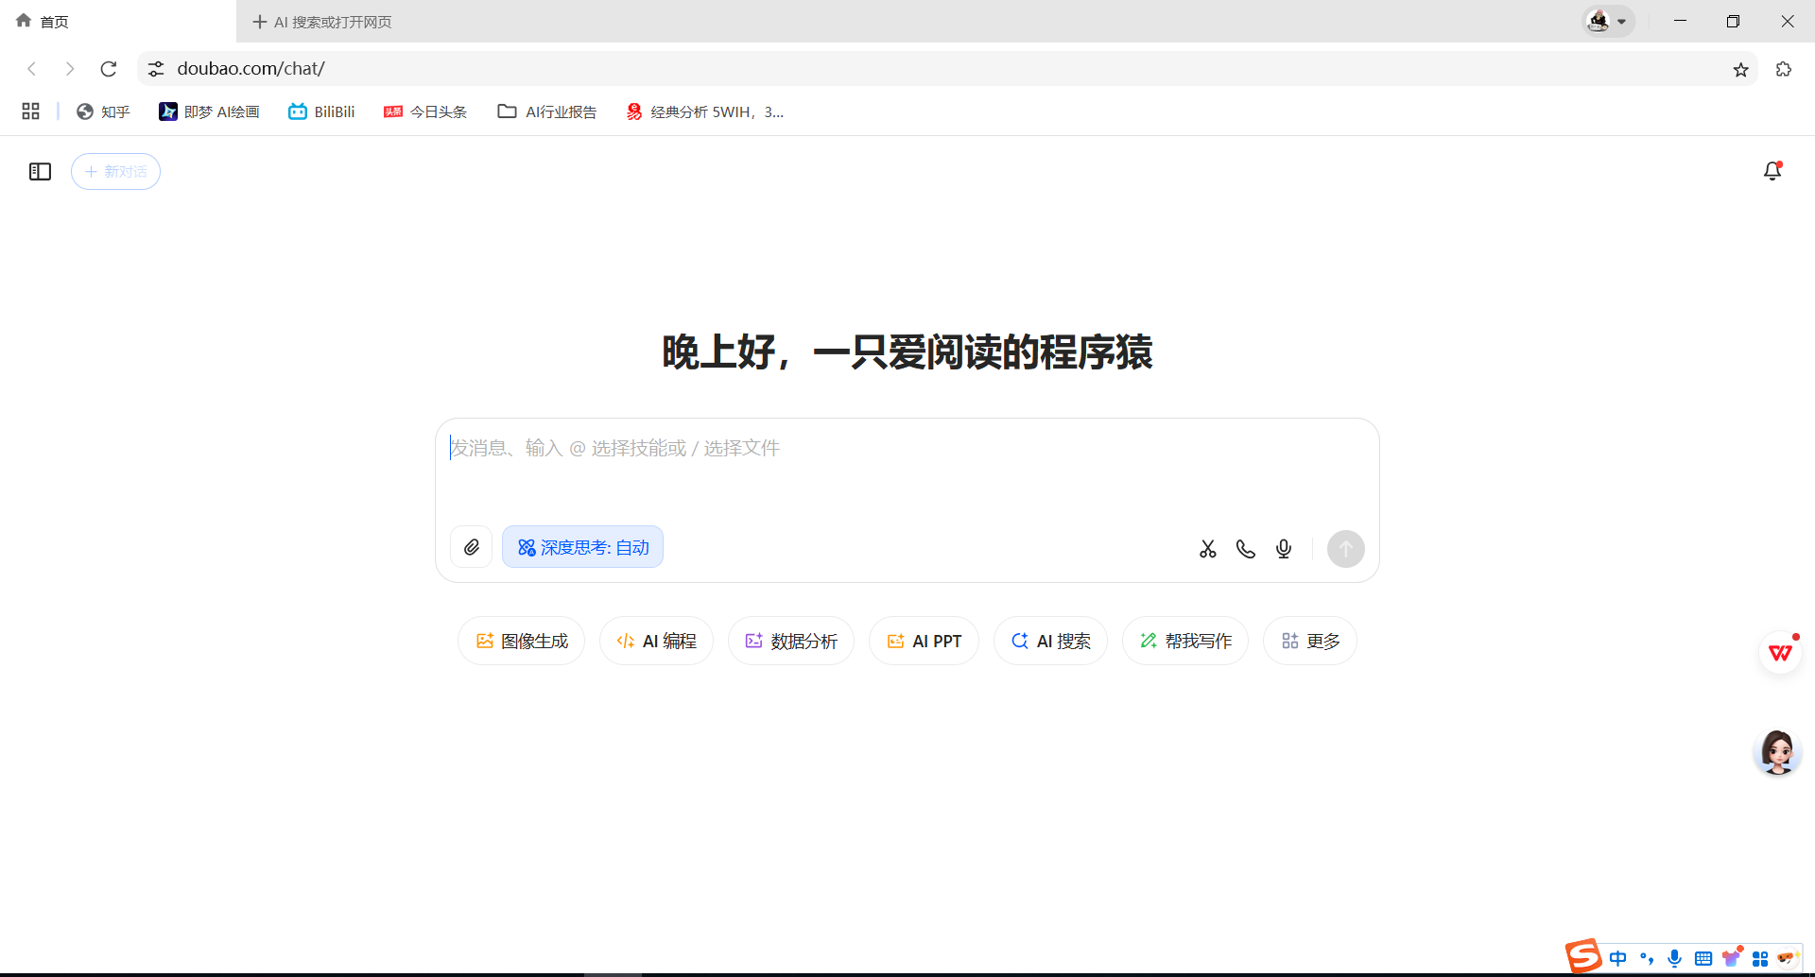Open the extensions puzzle icon
This screenshot has height=977, width=1815.
click(x=1784, y=69)
